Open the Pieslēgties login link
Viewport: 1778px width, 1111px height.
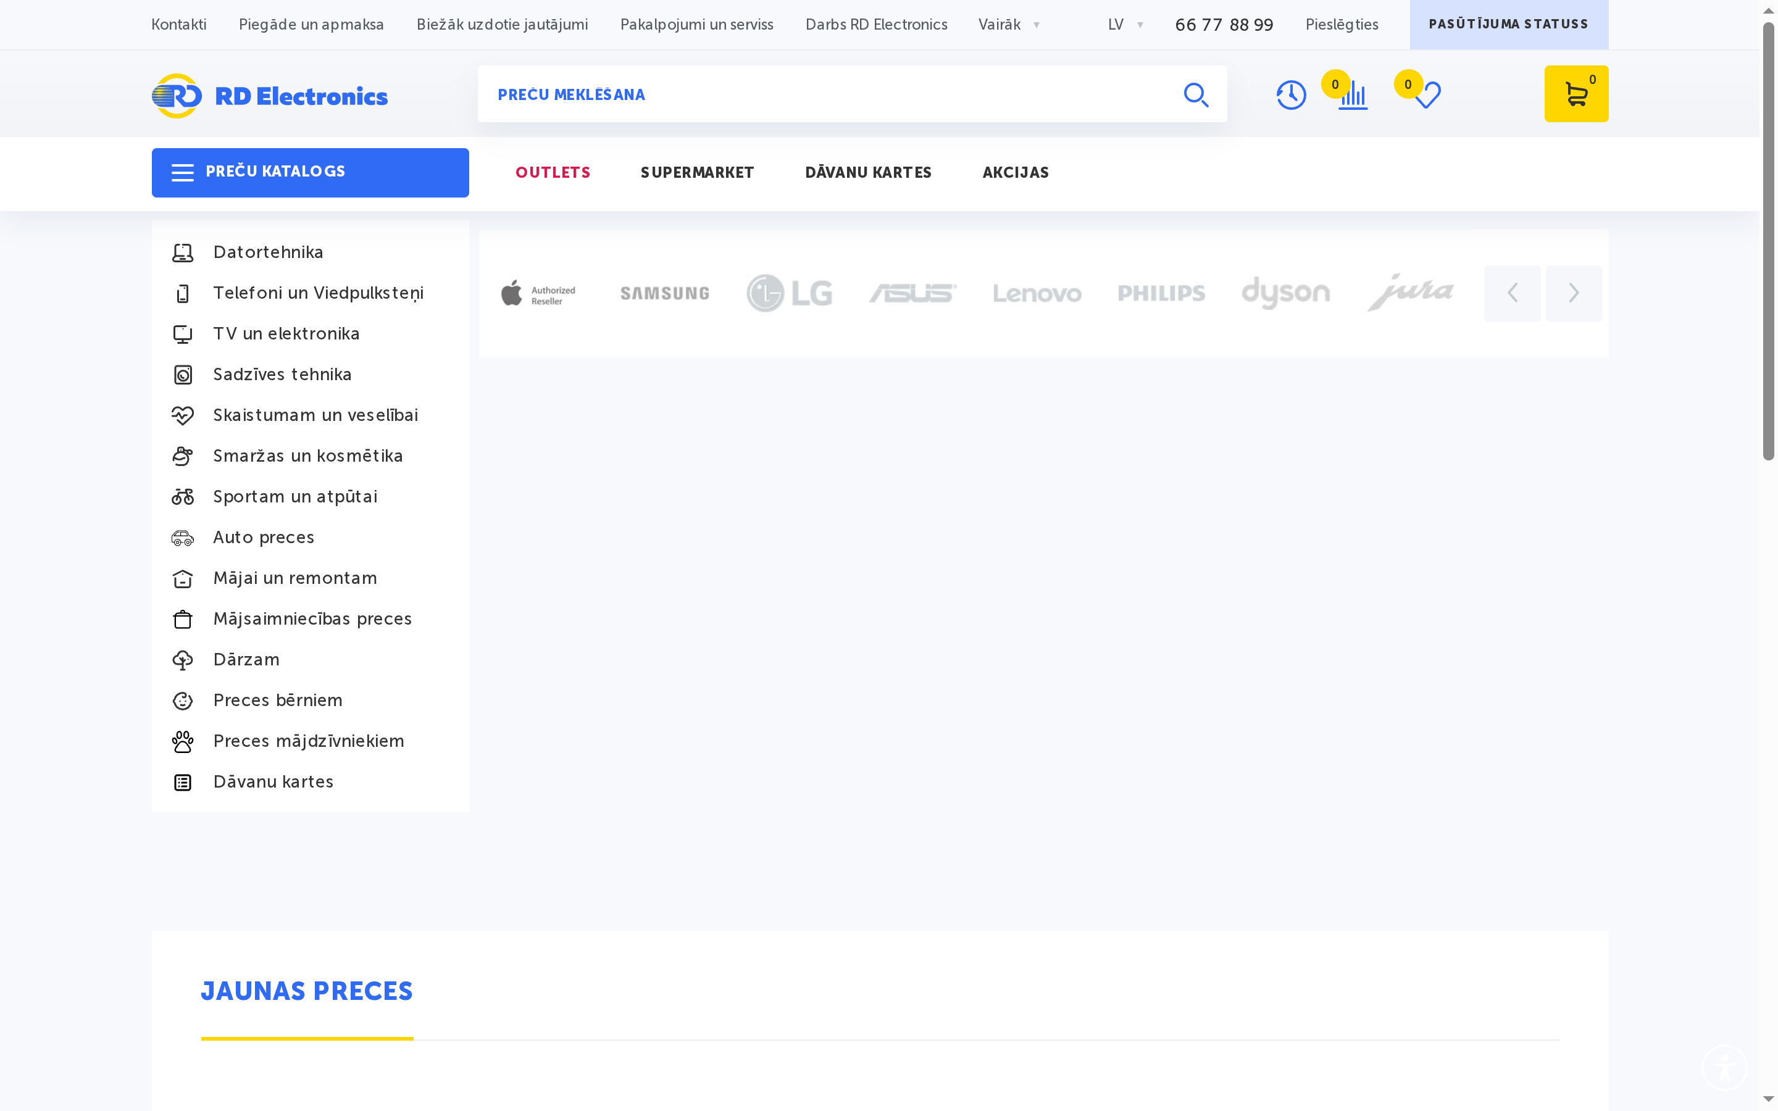coord(1342,24)
